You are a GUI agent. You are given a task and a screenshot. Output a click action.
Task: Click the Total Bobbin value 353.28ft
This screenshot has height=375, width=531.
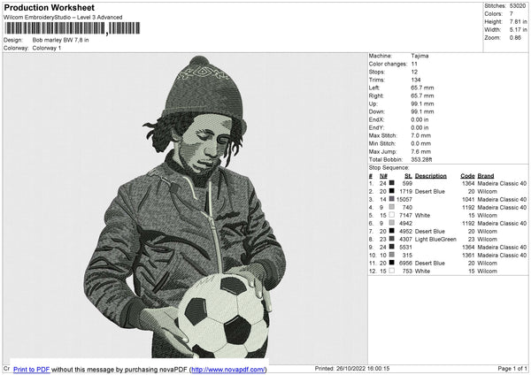421,159
